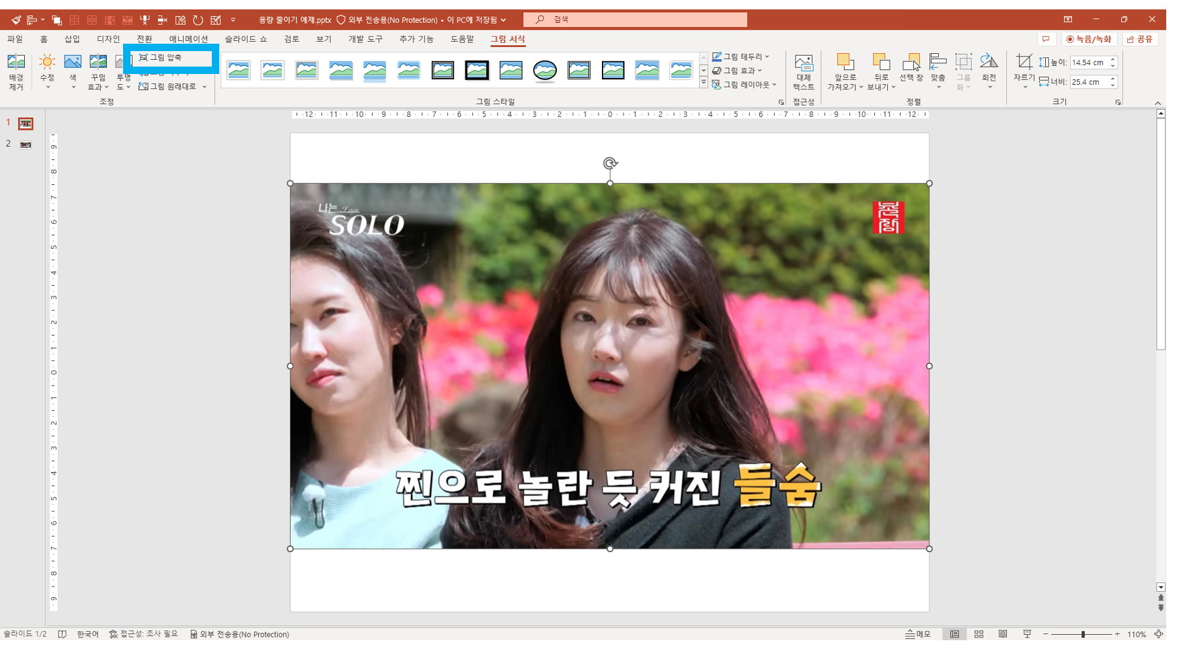The height and width of the screenshot is (655, 1181).
Task: Open Quick Access Toolbar customize dropdown
Action: pos(233,20)
